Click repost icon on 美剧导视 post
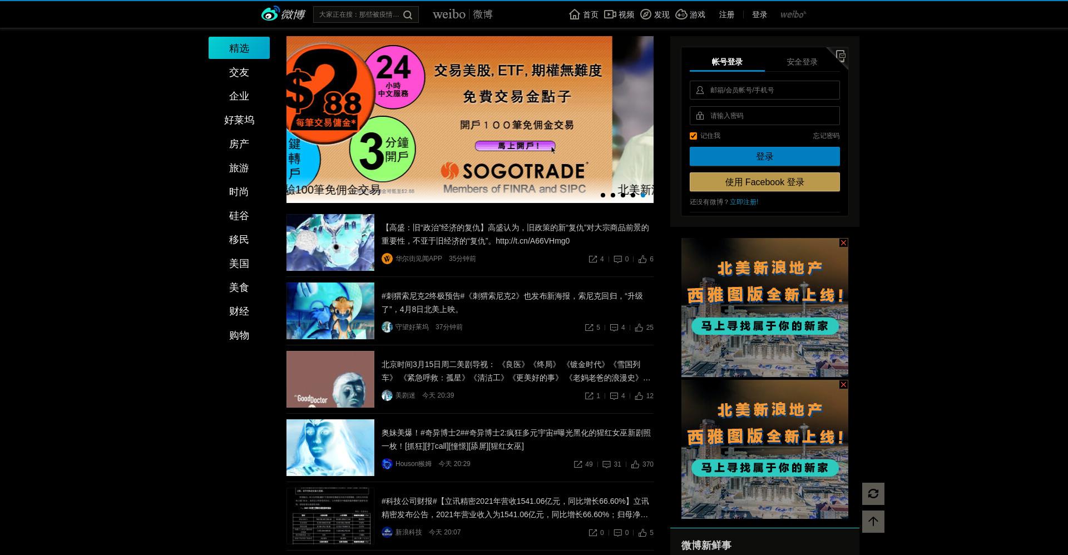The height and width of the screenshot is (555, 1068). (589, 396)
